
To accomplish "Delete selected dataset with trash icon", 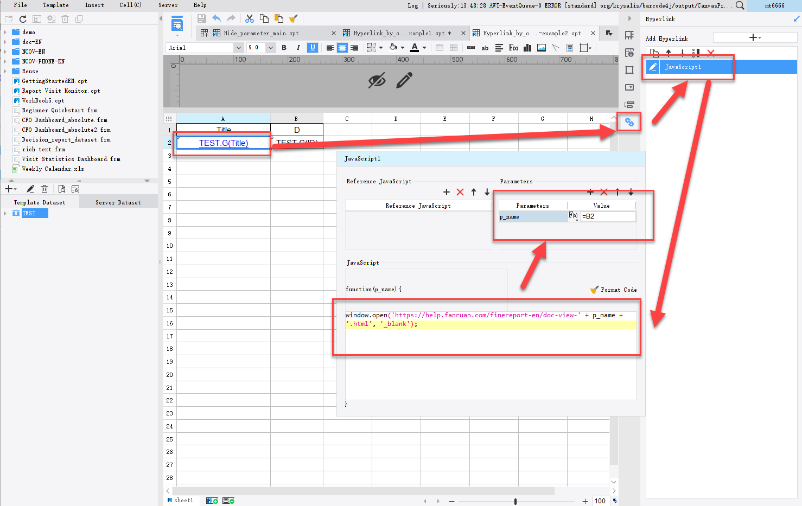I will pos(44,189).
